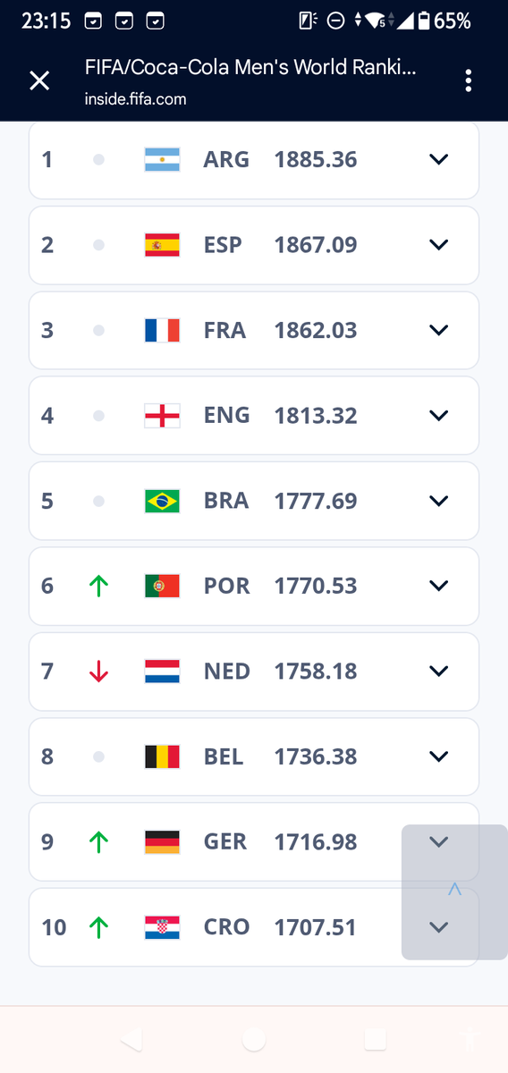Click the page title FIFA/Coca-Cola Men's World Ranking

tap(250, 68)
